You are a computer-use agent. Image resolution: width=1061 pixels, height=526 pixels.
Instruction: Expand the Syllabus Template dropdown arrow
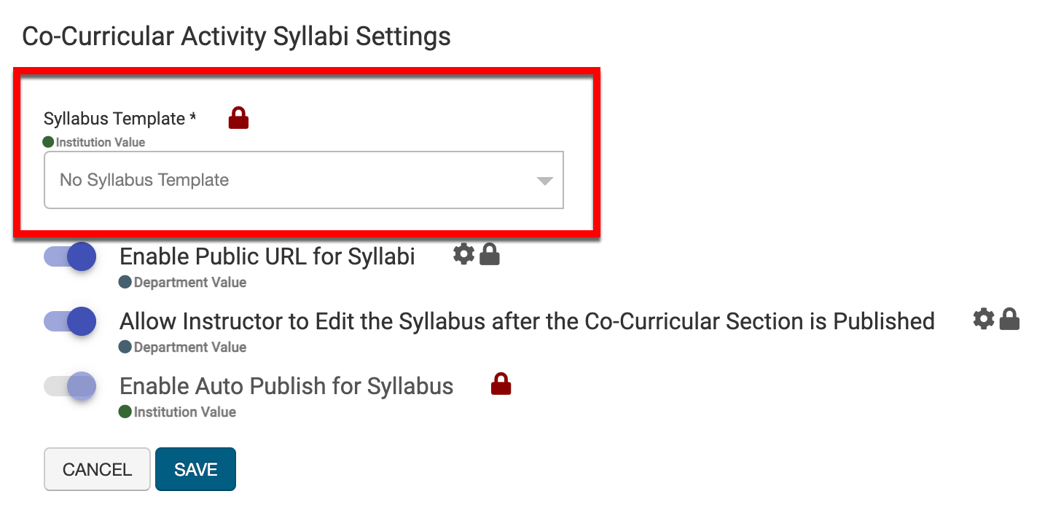tap(544, 181)
